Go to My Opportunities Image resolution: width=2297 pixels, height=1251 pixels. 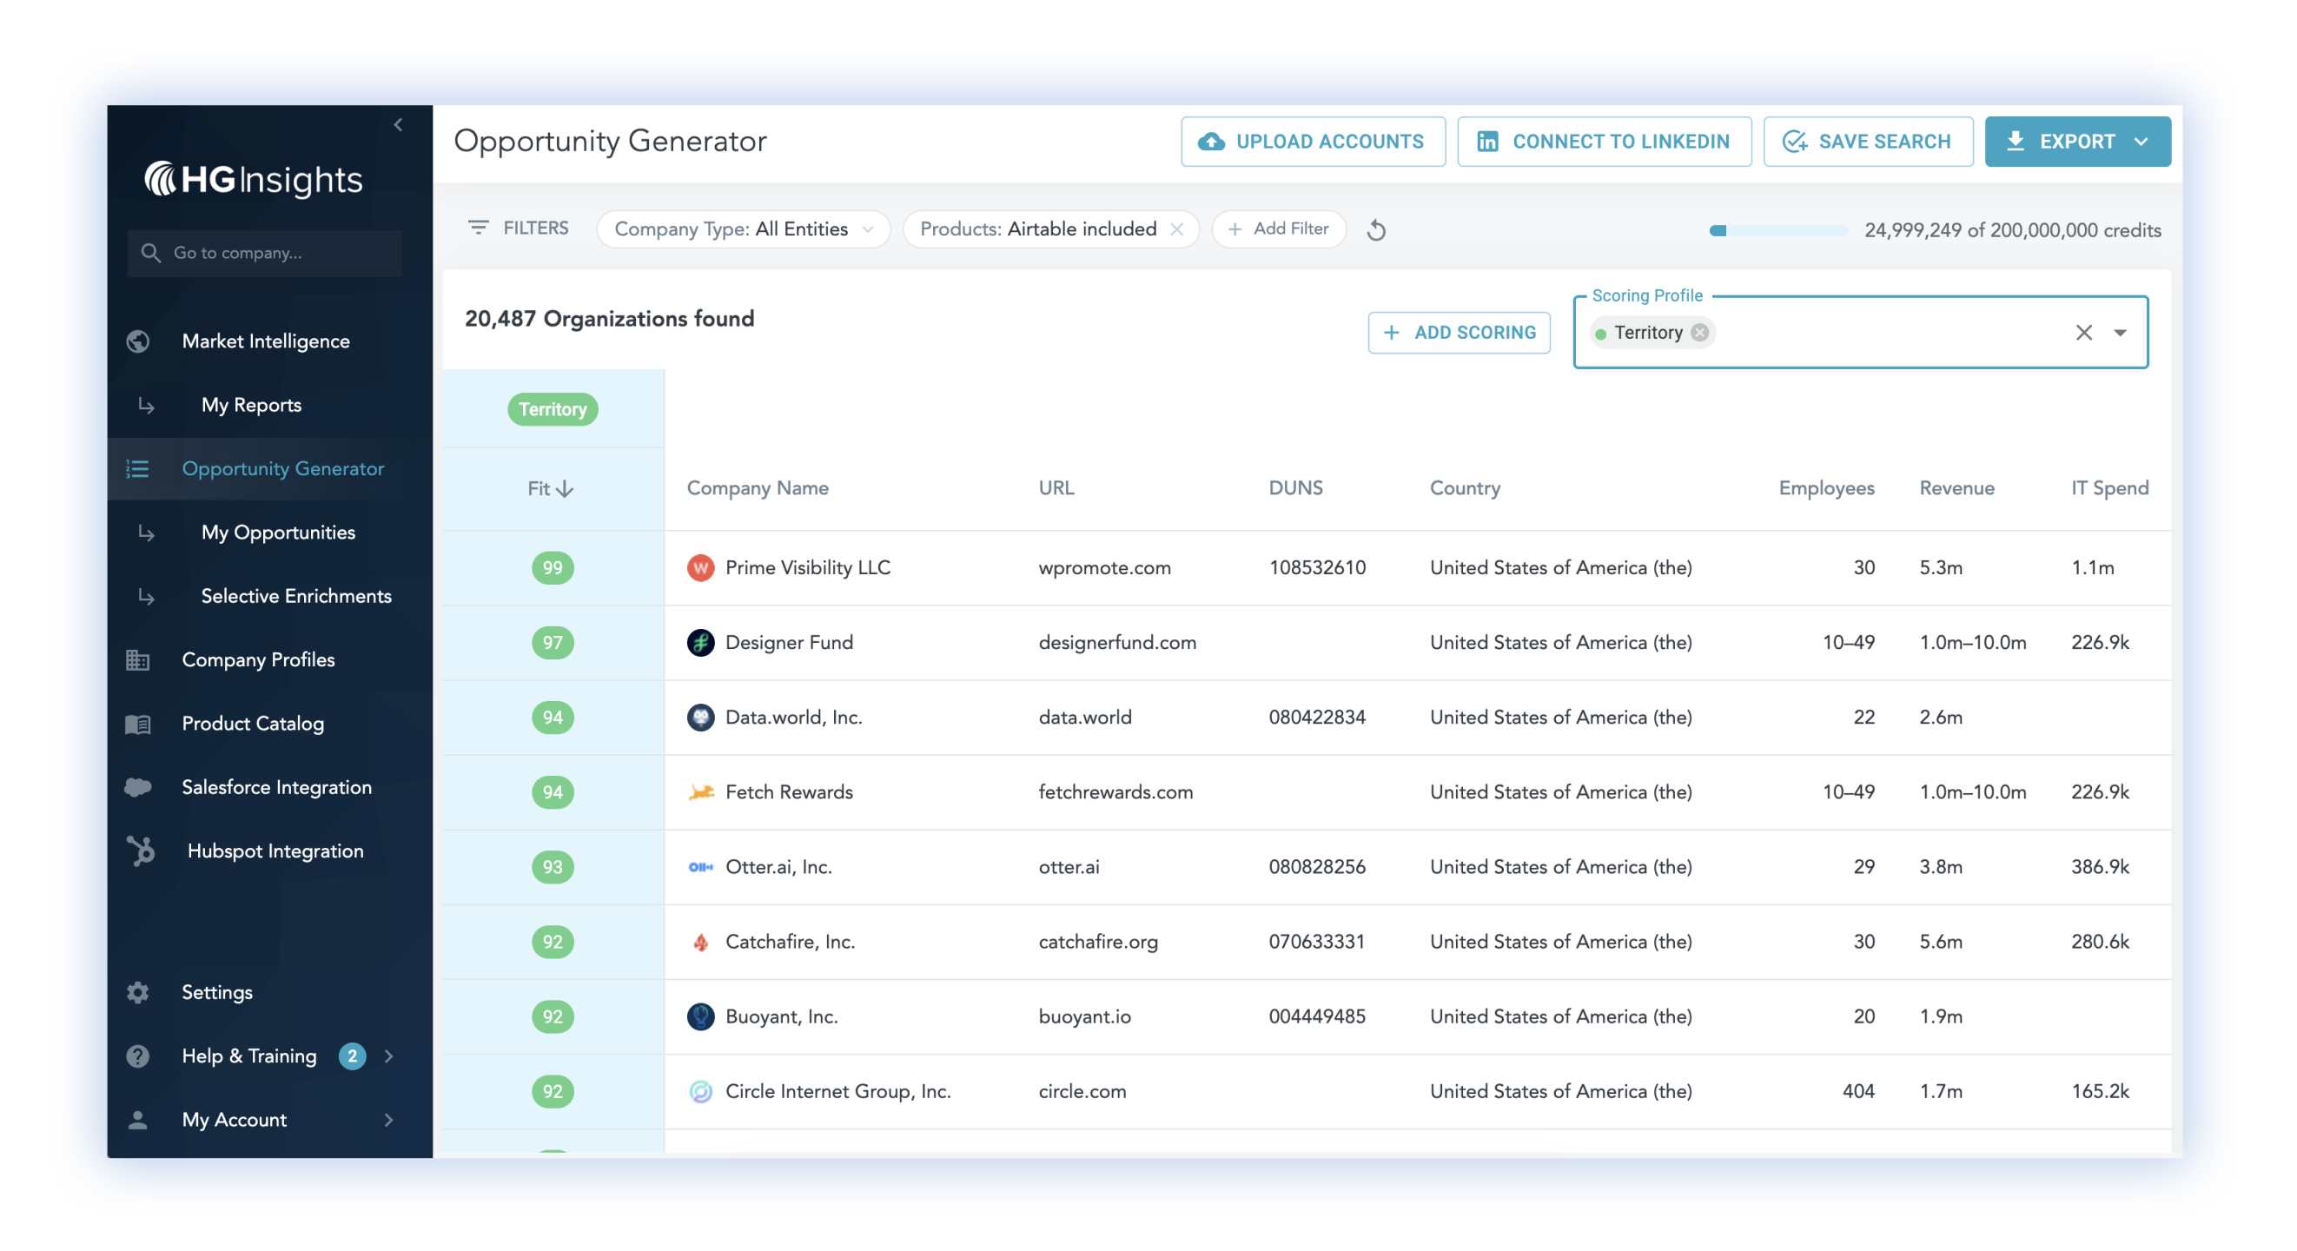click(278, 533)
